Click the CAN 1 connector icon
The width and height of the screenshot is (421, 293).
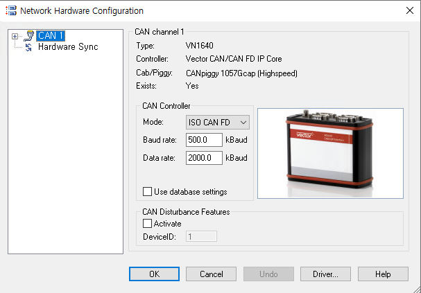coord(28,35)
